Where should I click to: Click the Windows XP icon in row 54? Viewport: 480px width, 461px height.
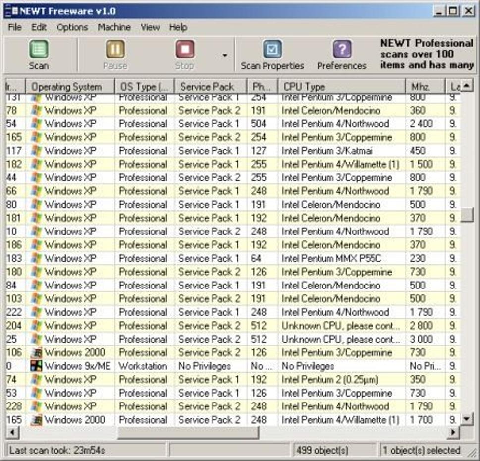pos(37,124)
